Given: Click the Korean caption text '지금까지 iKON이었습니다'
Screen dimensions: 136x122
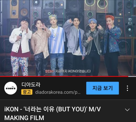Looking at the screenshot, I should (73, 71).
